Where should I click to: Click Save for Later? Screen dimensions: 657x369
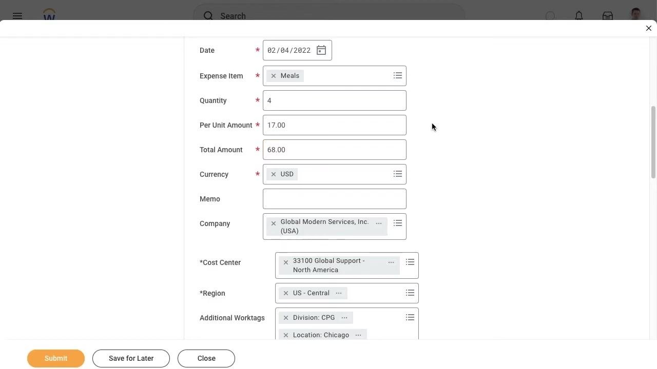[131, 358]
